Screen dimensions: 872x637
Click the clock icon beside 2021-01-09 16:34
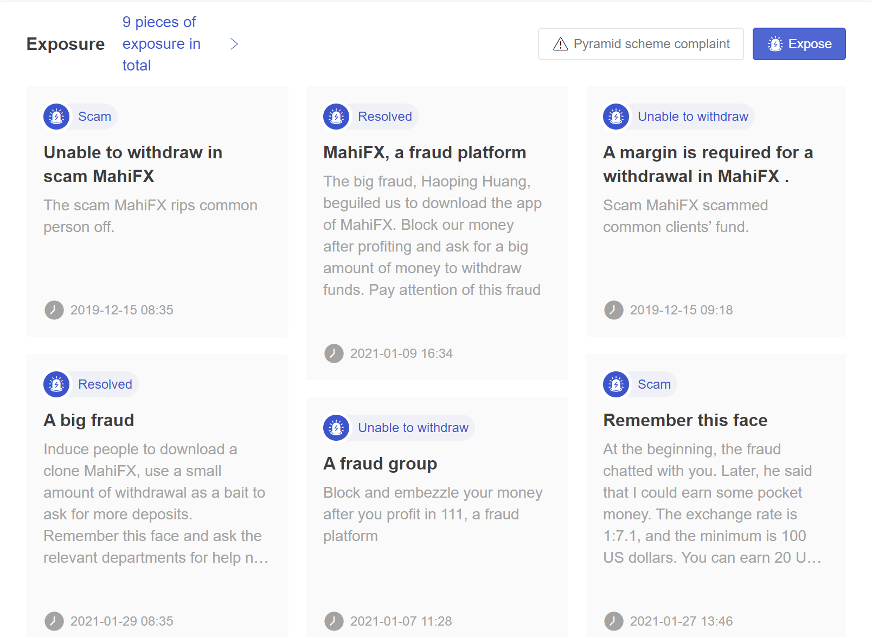click(x=334, y=353)
